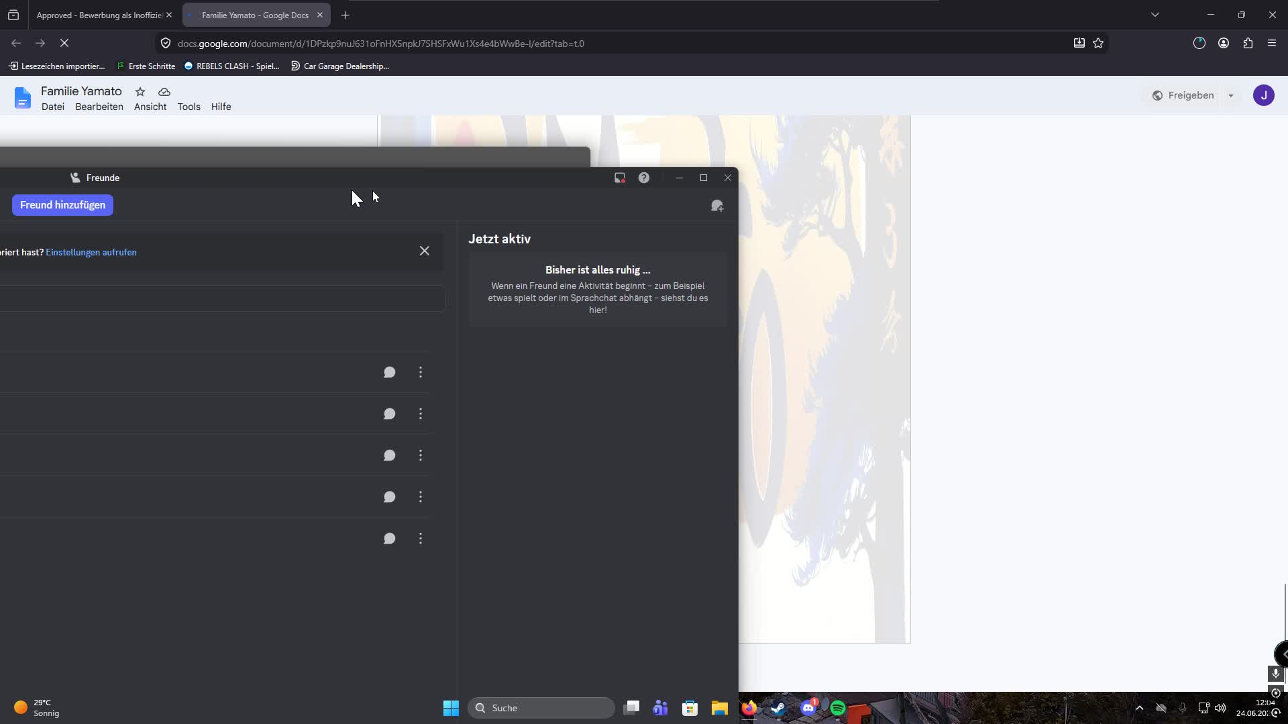Viewport: 1288px width, 724px height.
Task: Click the Windows taskbar Suche field
Action: point(541,708)
